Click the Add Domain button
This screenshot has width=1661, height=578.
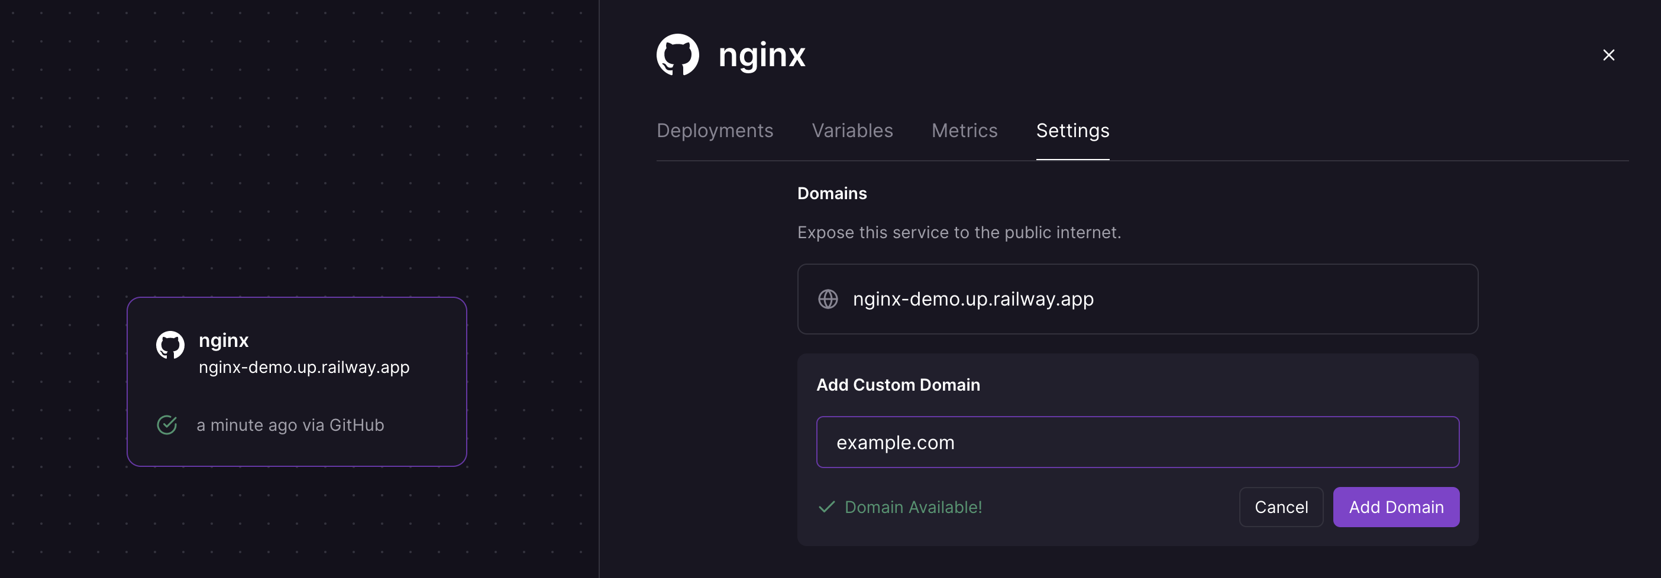tap(1396, 506)
